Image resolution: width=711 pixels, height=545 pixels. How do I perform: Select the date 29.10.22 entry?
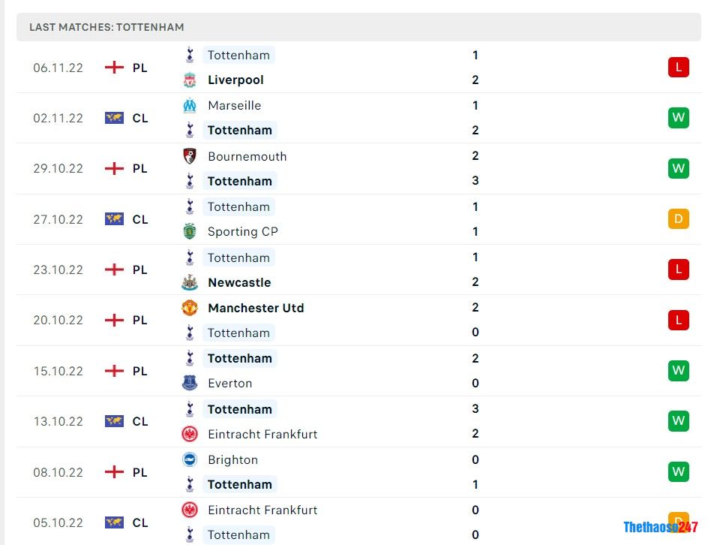(x=58, y=168)
